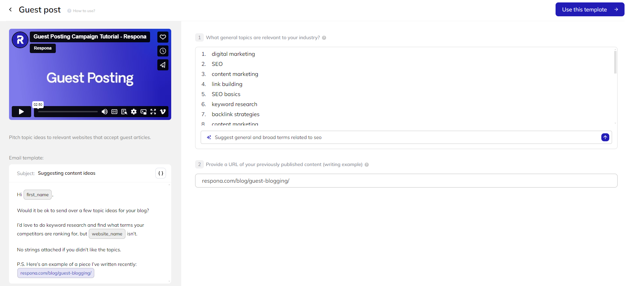Open the video settings gear

coord(134,112)
